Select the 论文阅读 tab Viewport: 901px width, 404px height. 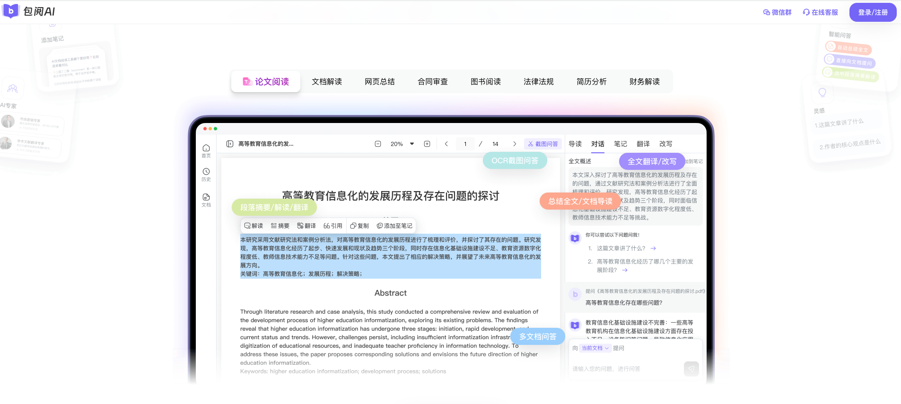coord(266,81)
